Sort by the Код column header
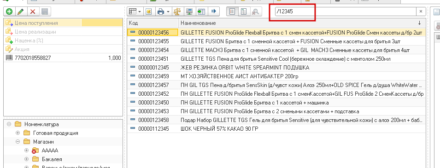440x168 pixels. click(x=153, y=23)
